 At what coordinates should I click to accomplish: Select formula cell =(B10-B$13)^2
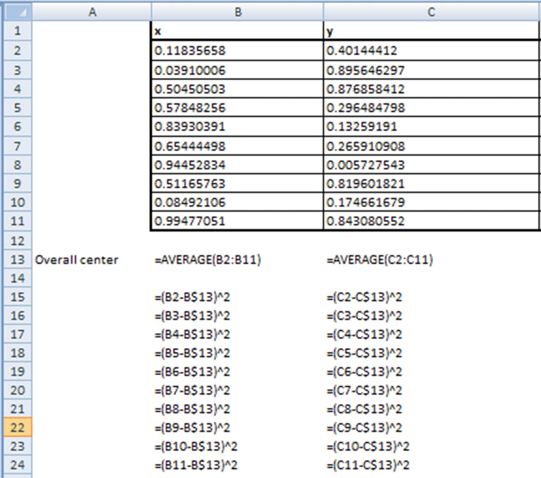click(x=237, y=446)
